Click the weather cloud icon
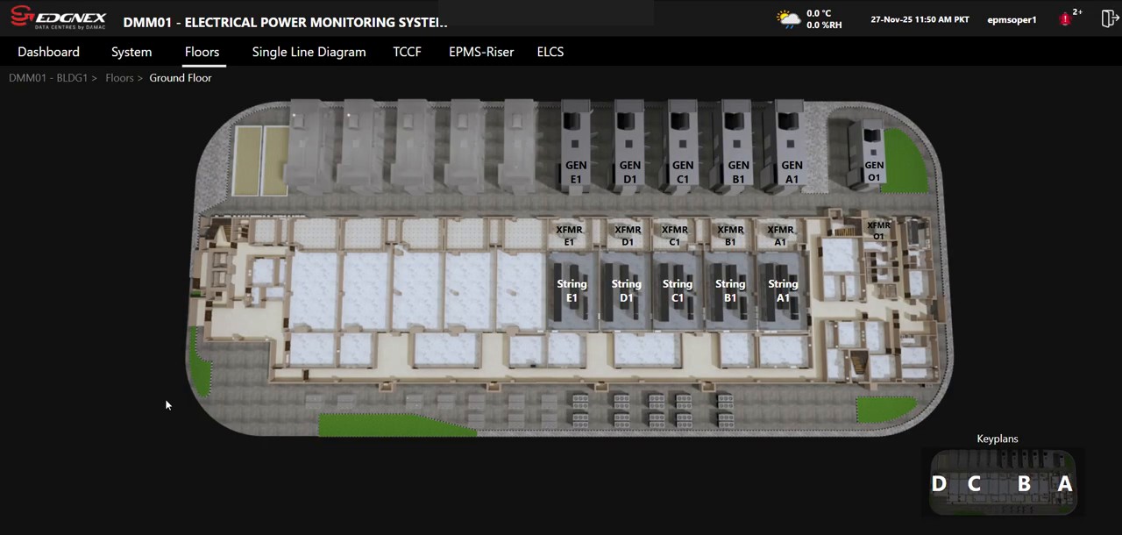The height and width of the screenshot is (535, 1122). (x=788, y=19)
